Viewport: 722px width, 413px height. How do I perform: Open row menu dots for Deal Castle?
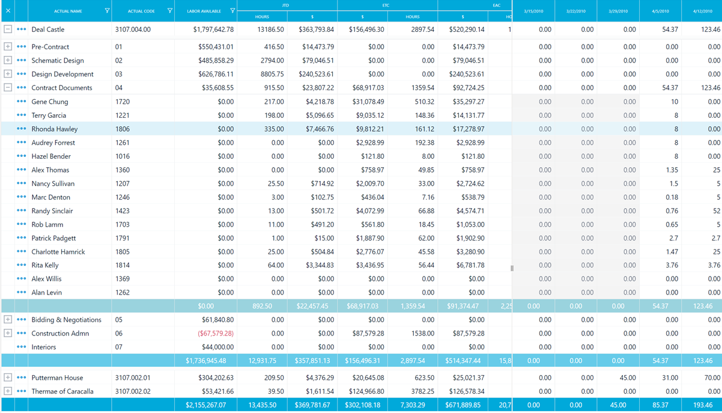pyautogui.click(x=22, y=29)
